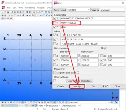Viewport: 126px width, 111px height.
Task: Toggle the Line extension Y Left/Below checkbox
Action: pyautogui.click(x=54, y=60)
